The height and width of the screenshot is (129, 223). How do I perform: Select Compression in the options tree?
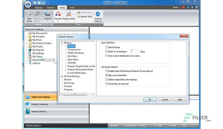point(74,50)
